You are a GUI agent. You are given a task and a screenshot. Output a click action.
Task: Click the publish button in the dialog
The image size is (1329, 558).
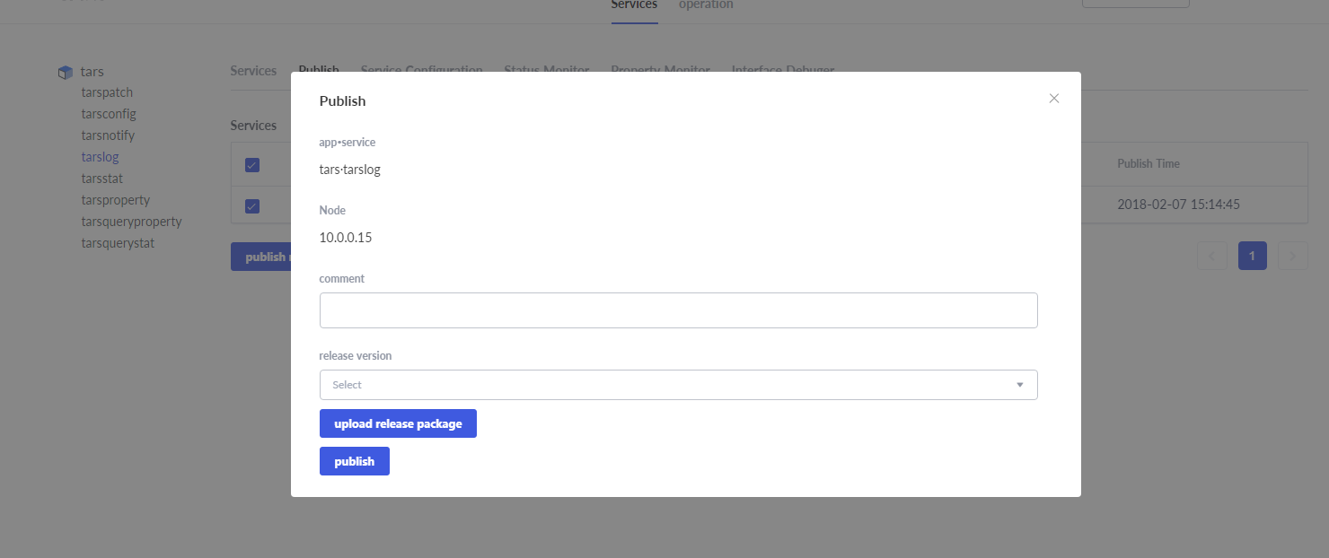[x=355, y=461]
